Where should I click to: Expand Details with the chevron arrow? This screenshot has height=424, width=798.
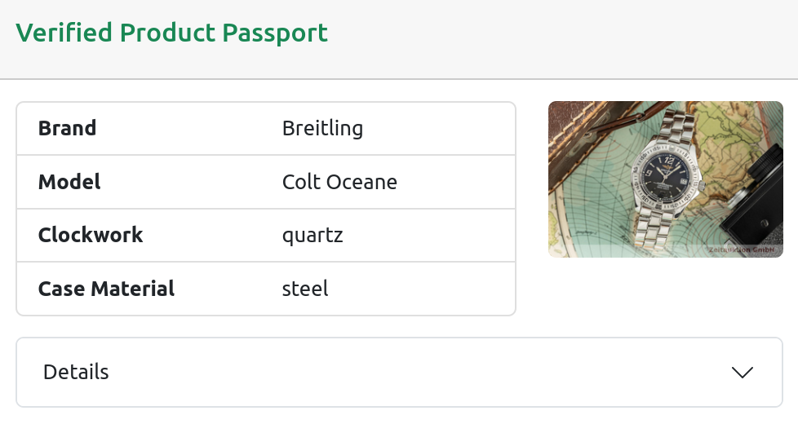point(742,372)
